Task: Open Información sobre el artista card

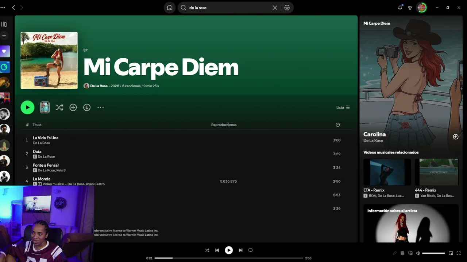Action: click(411, 223)
